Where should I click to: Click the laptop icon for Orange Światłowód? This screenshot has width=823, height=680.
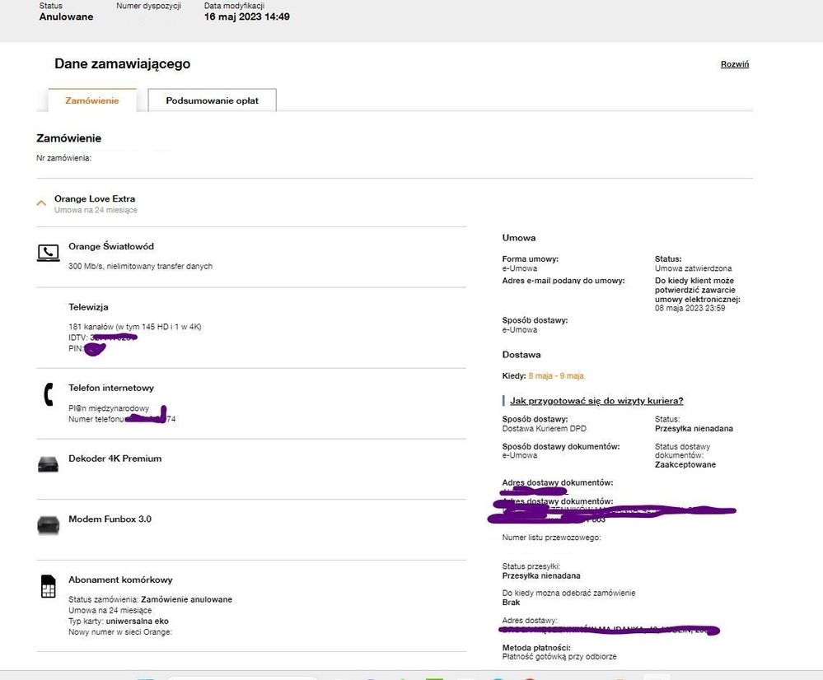48,254
